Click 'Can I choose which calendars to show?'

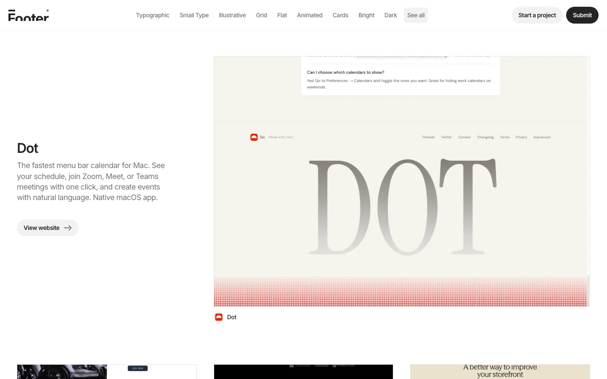click(x=346, y=72)
